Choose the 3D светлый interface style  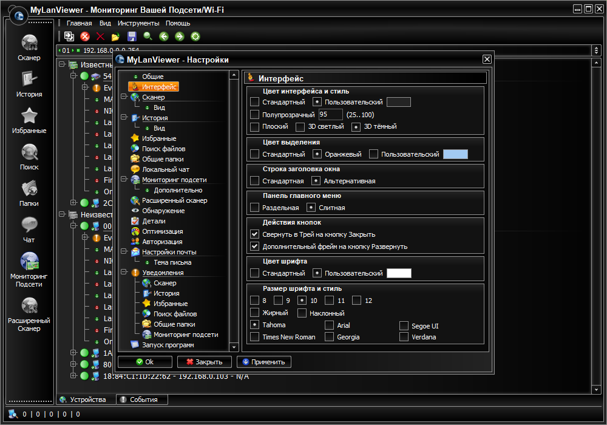coord(300,126)
